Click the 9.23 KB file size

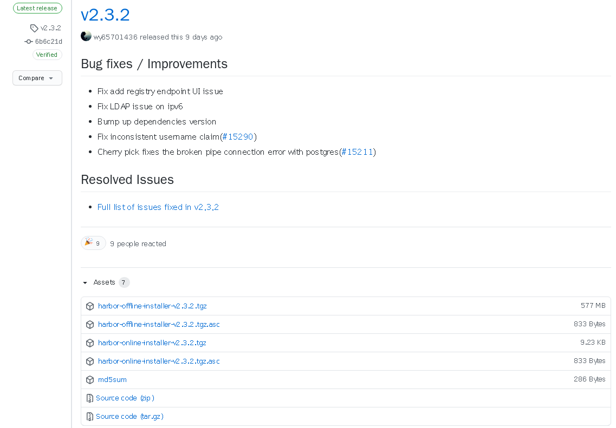tap(593, 343)
